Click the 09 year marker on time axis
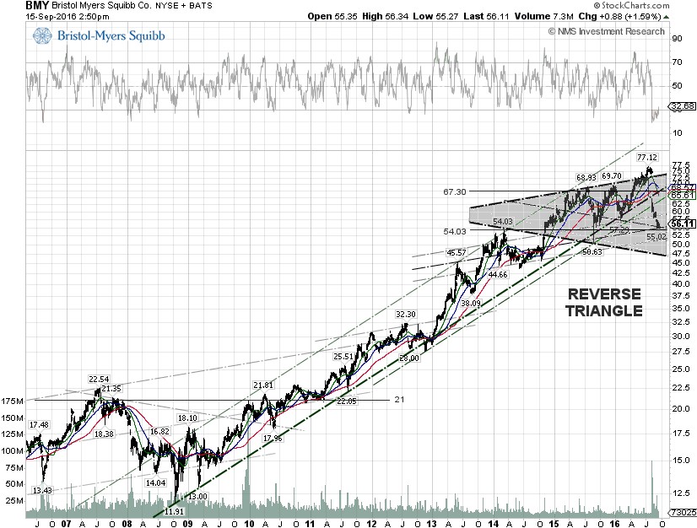 point(187,524)
